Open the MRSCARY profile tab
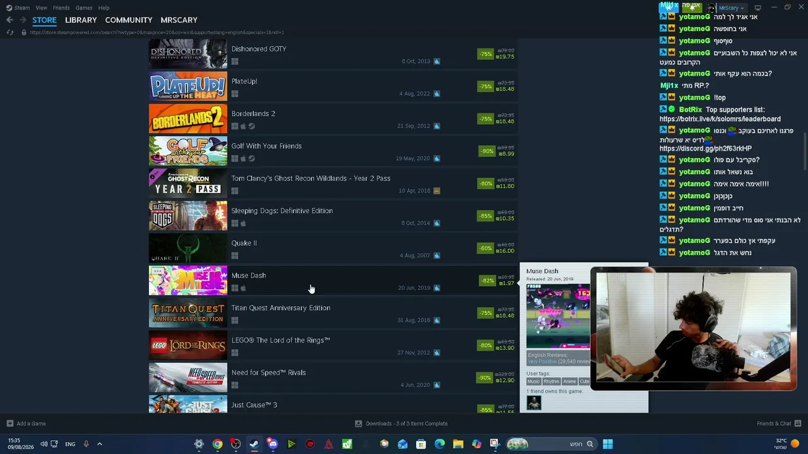Screen dimensions: 808x454 point(179,20)
